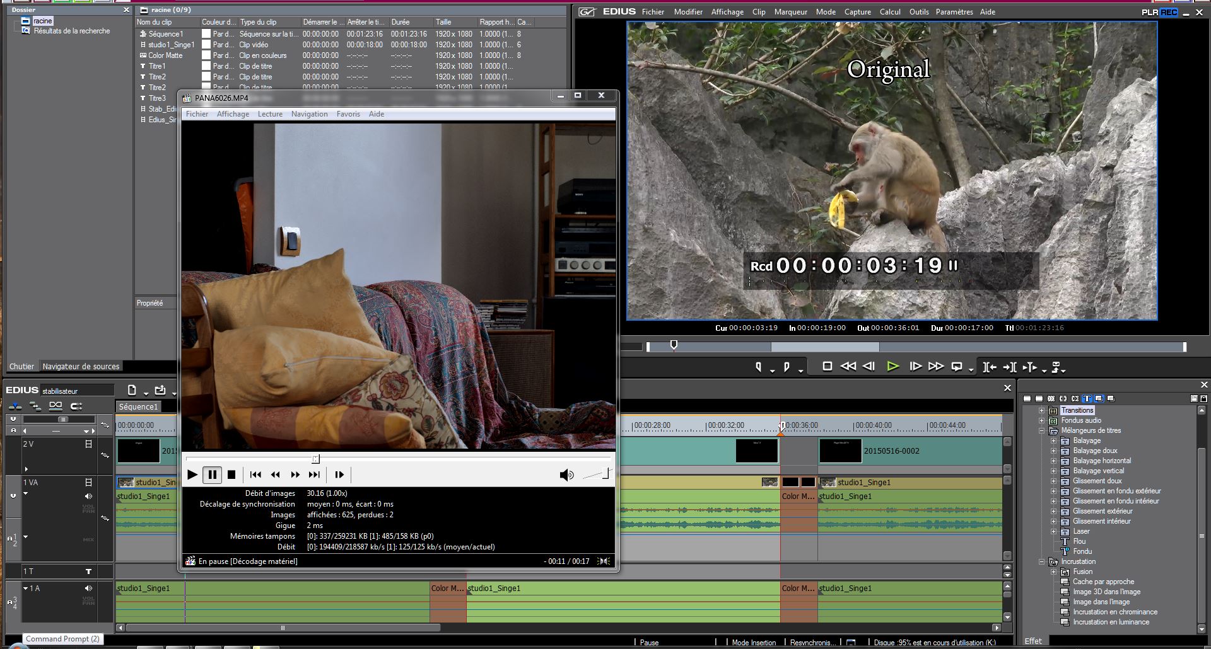Expand the Fondus audio folder

click(1041, 420)
